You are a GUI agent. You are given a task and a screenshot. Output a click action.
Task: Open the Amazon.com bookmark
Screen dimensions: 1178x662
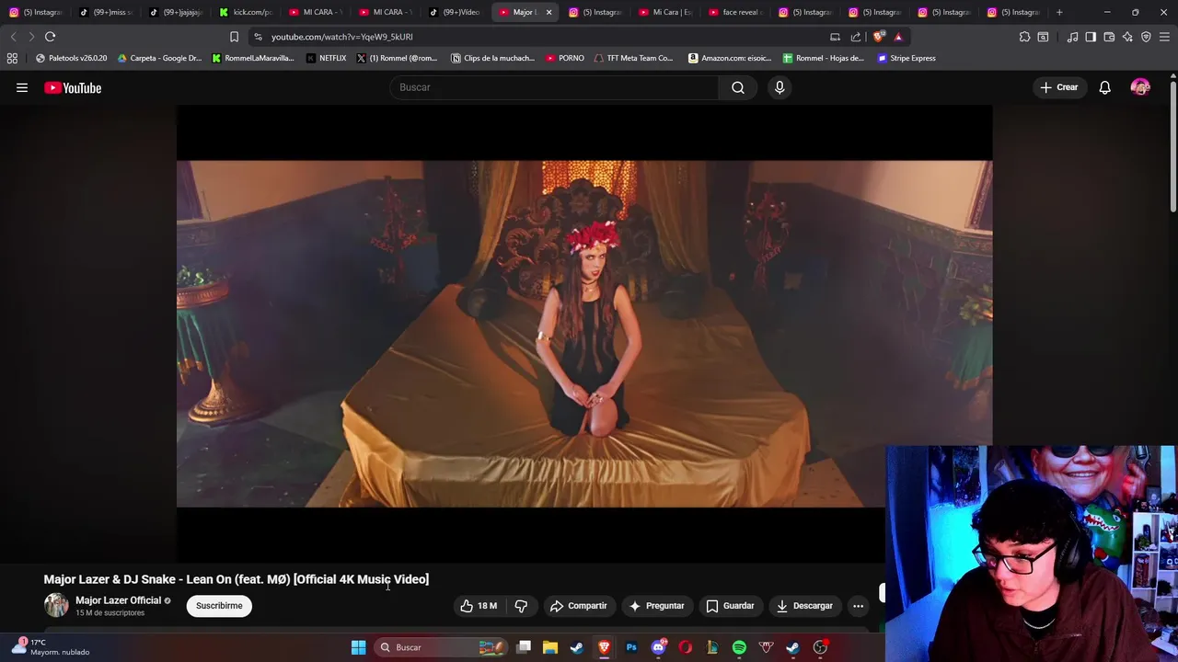coord(730,58)
